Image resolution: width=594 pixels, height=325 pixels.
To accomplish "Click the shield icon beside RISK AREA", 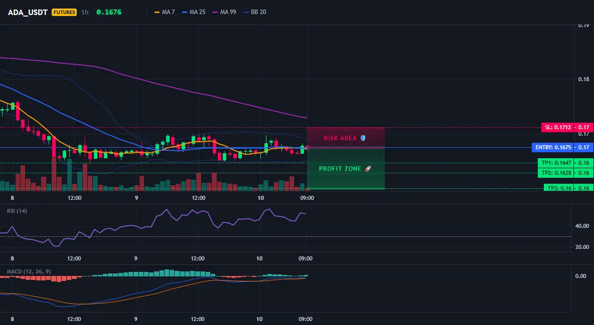I will click(363, 138).
